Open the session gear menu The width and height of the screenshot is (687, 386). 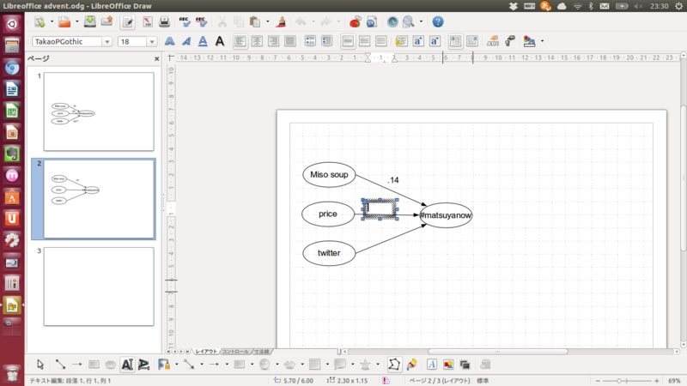(678, 6)
